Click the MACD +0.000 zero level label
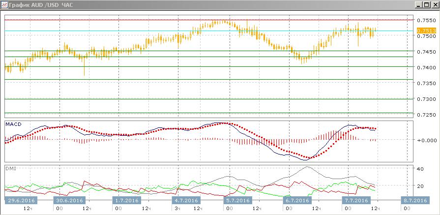The image size is (440, 215). [x=424, y=140]
